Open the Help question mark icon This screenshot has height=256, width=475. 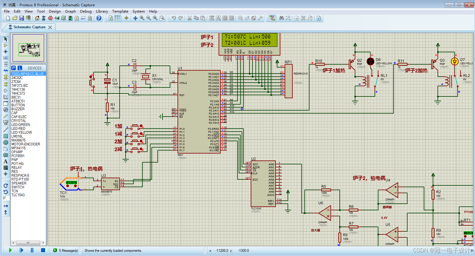99,18
